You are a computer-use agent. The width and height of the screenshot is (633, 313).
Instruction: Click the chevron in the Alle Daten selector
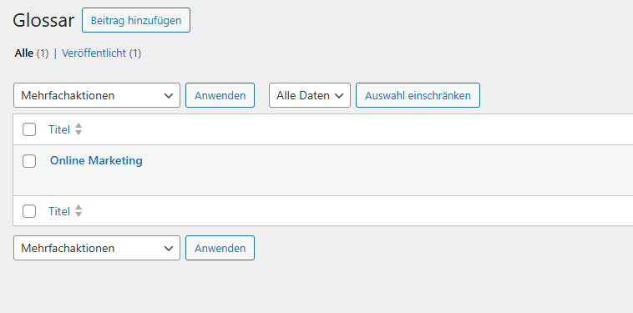[x=339, y=96]
